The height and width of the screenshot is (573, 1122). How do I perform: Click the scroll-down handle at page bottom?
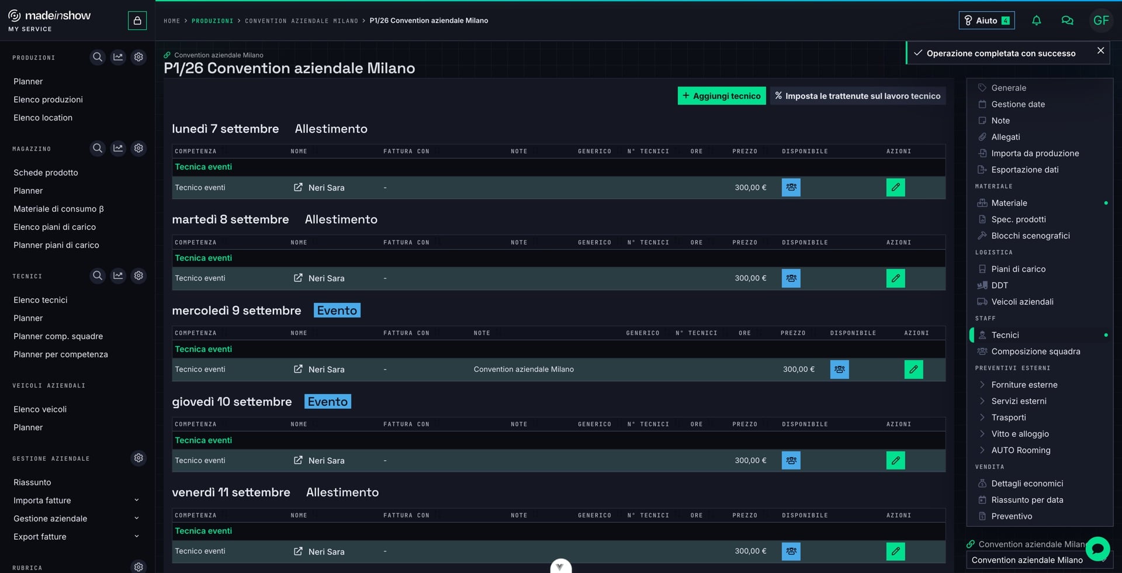click(x=560, y=566)
